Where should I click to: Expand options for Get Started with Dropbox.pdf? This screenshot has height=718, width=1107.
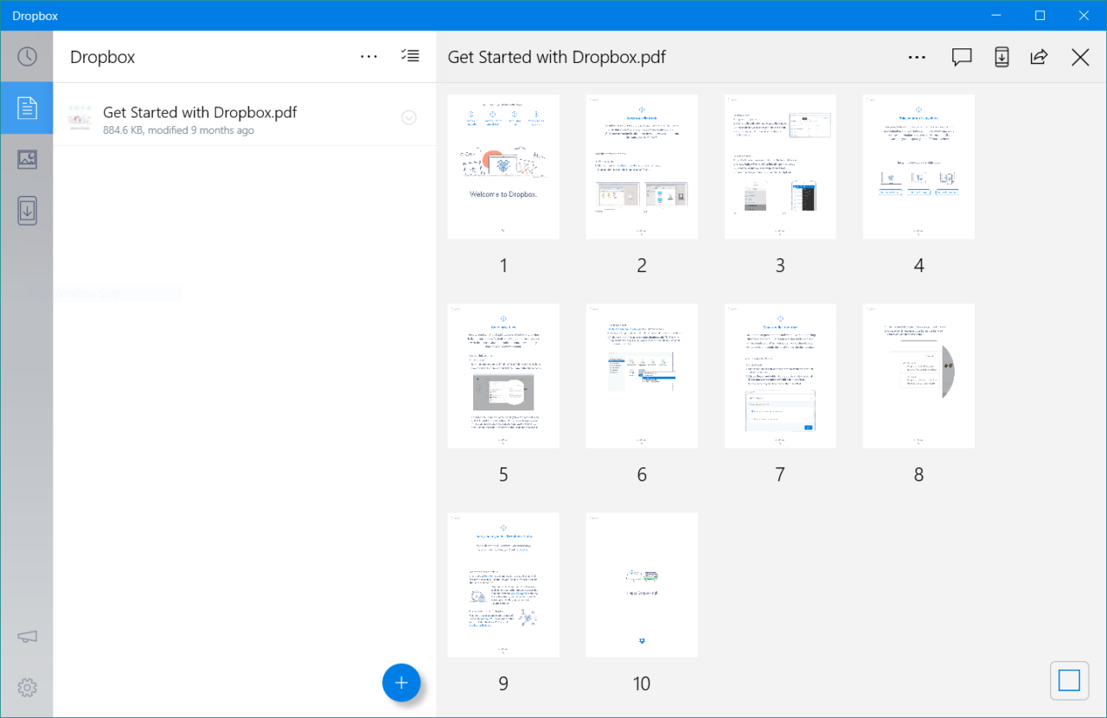[x=409, y=118]
